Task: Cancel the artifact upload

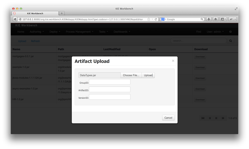Action: 168,118
